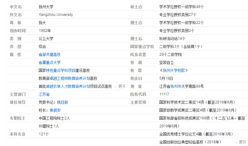Select the text '学术学位授权一级学科48个'
This screenshot has width=248, height=146.
click(x=181, y=7)
